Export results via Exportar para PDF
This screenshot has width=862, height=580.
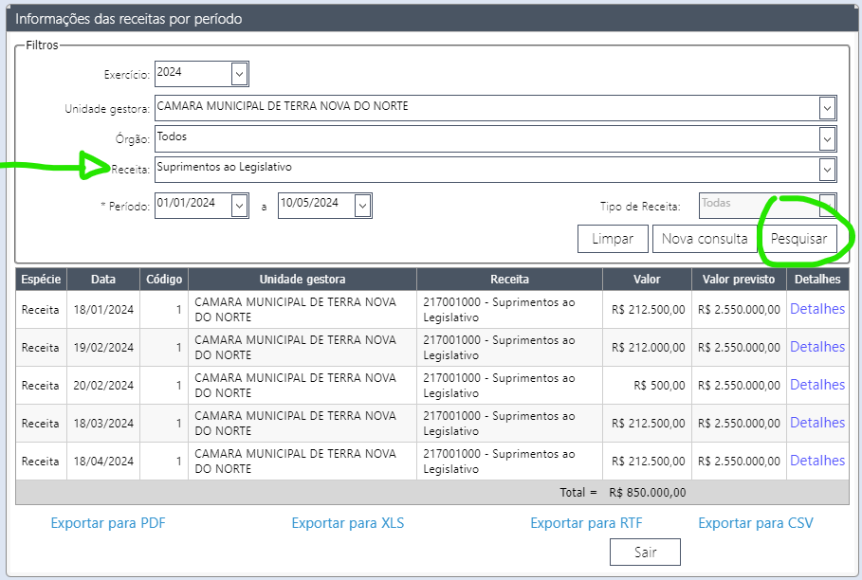[108, 523]
